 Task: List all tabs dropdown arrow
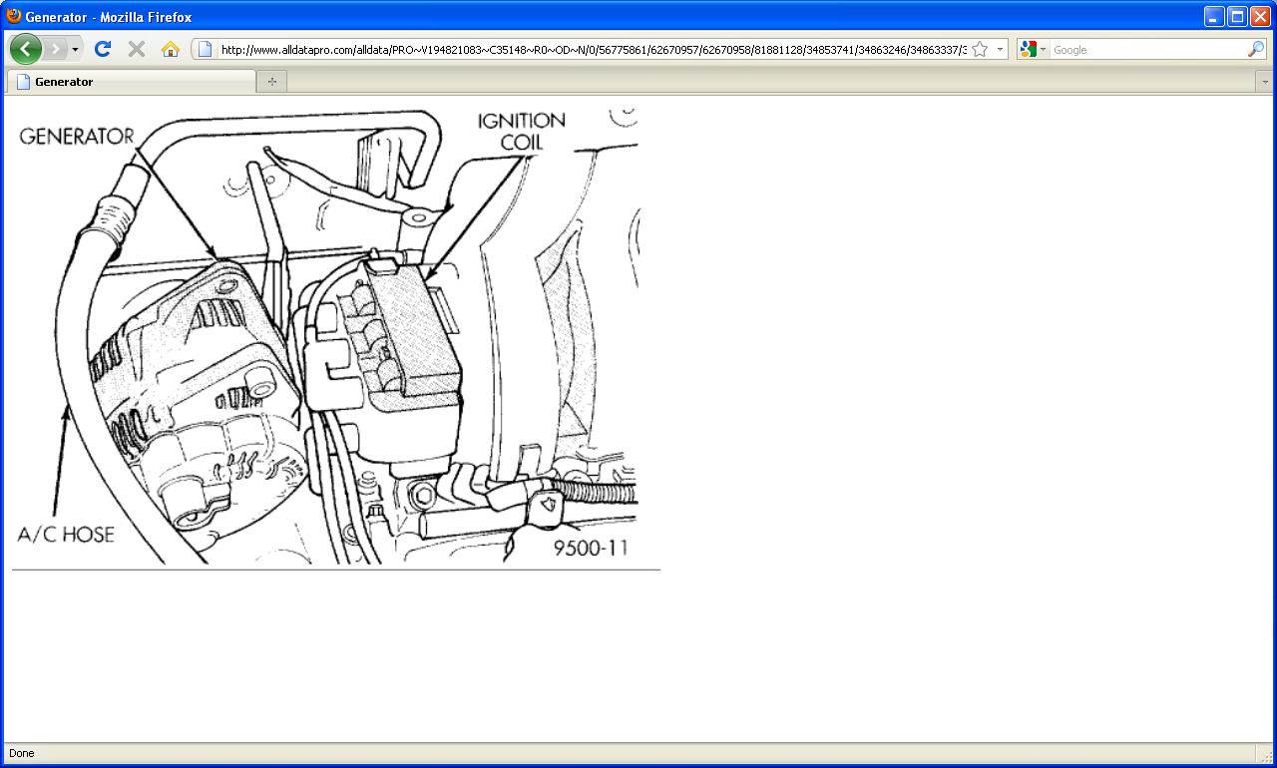point(1266,82)
